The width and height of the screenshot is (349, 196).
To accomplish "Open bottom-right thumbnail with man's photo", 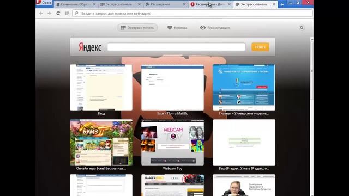I will click(244, 185).
